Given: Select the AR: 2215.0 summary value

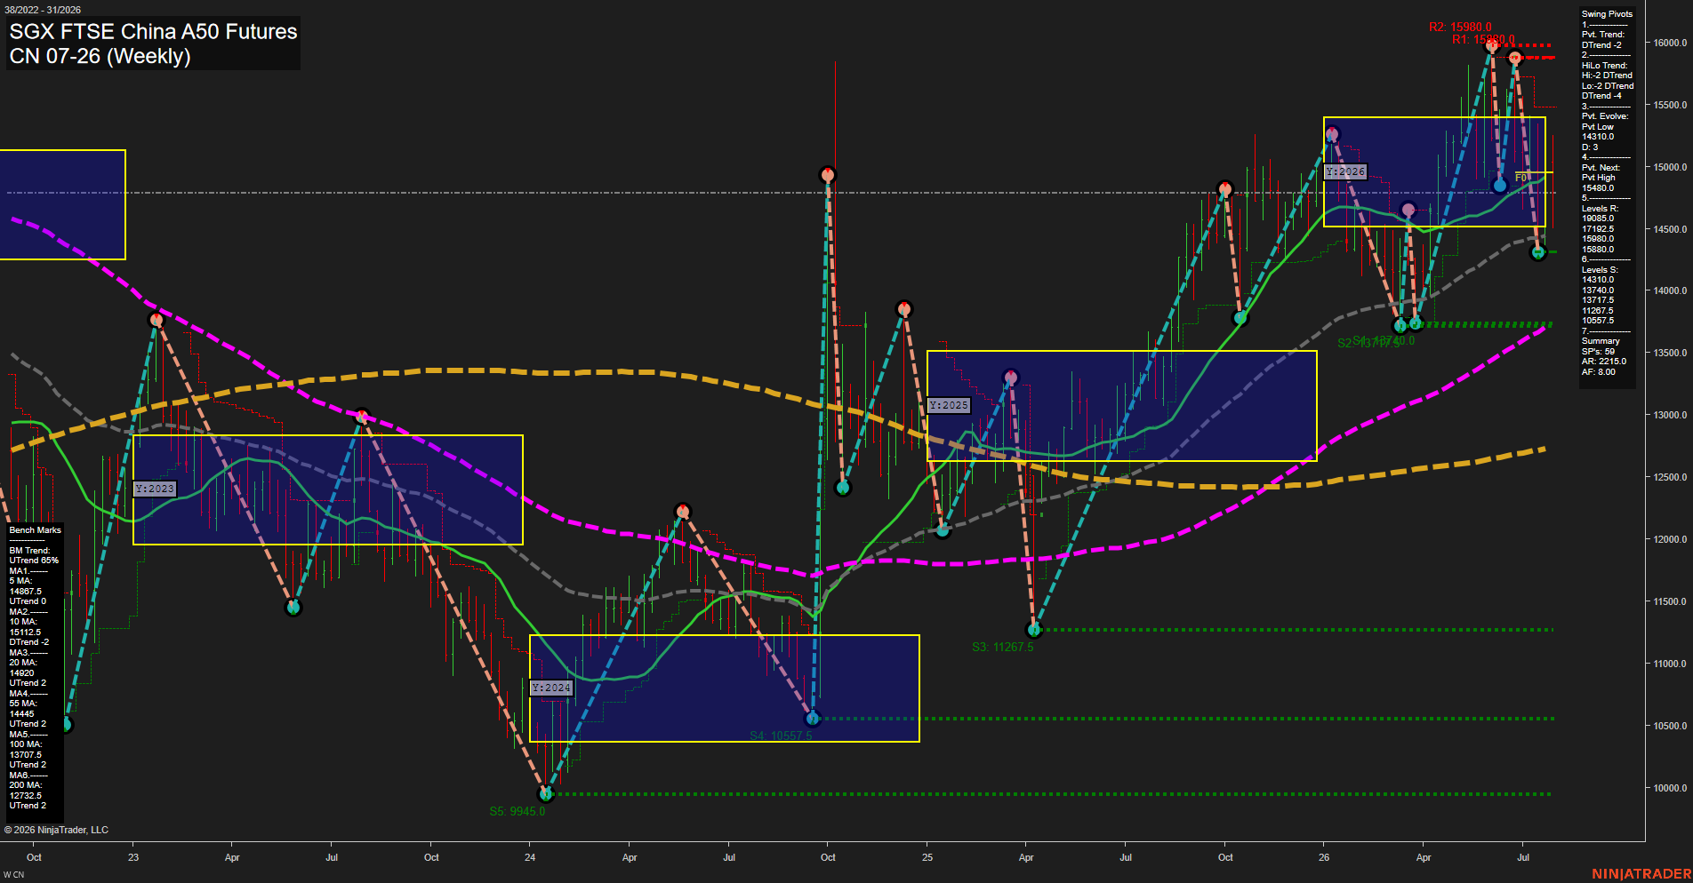Looking at the screenshot, I should tap(1604, 362).
